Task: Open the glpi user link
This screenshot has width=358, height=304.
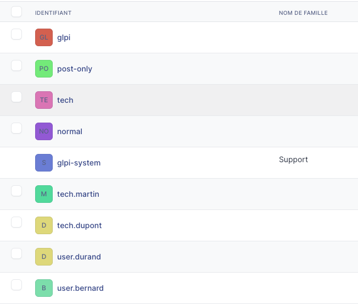Action: click(x=64, y=37)
